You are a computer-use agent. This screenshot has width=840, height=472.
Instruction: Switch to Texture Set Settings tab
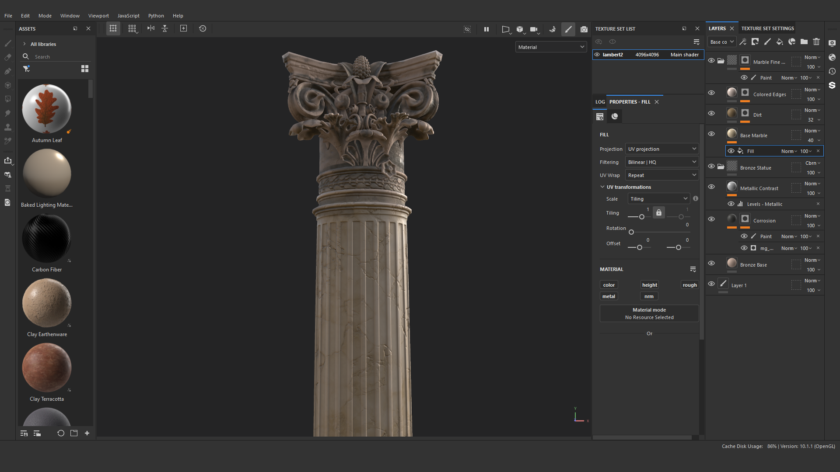767,28
